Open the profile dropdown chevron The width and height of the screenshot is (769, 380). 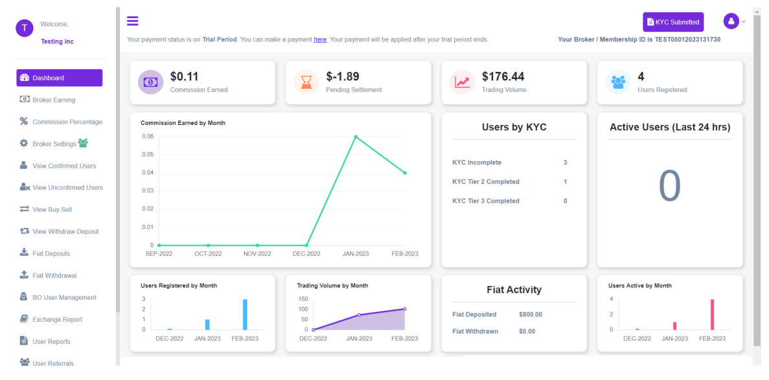point(744,21)
